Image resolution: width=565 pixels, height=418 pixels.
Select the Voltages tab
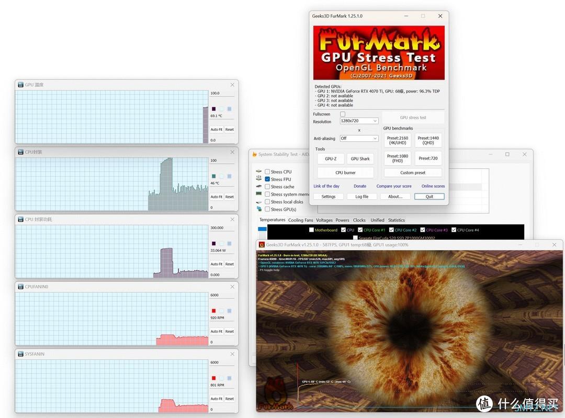(324, 220)
